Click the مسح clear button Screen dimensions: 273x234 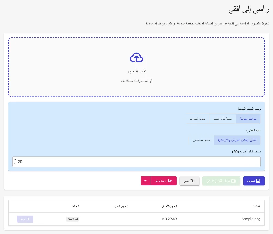point(189,181)
